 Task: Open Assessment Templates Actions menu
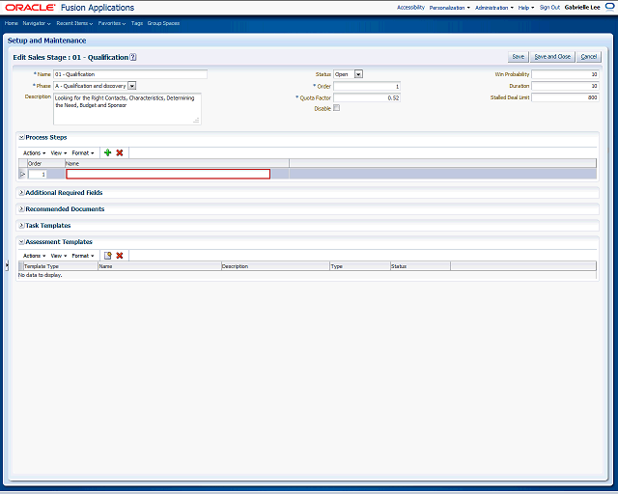[35, 256]
